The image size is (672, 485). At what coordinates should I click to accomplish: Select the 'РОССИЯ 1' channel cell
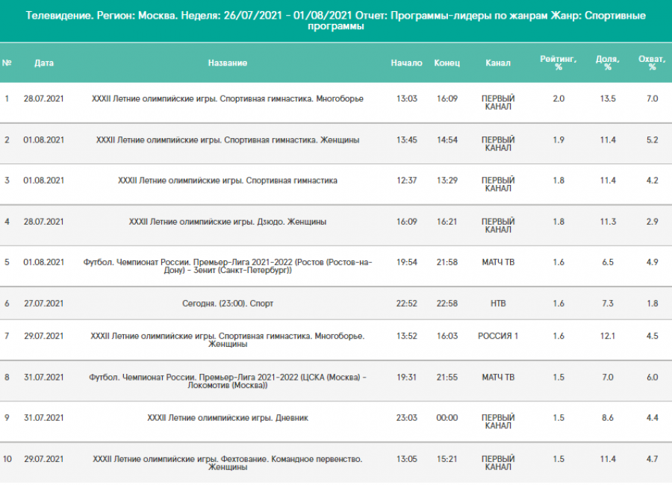tap(497, 336)
